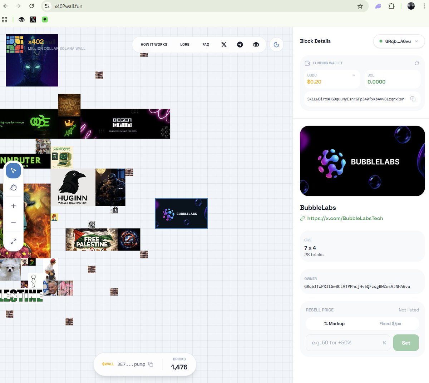Select the HUGINN wallet tracking bot block
Image resolution: width=429 pixels, height=383 pixels.
(x=73, y=187)
